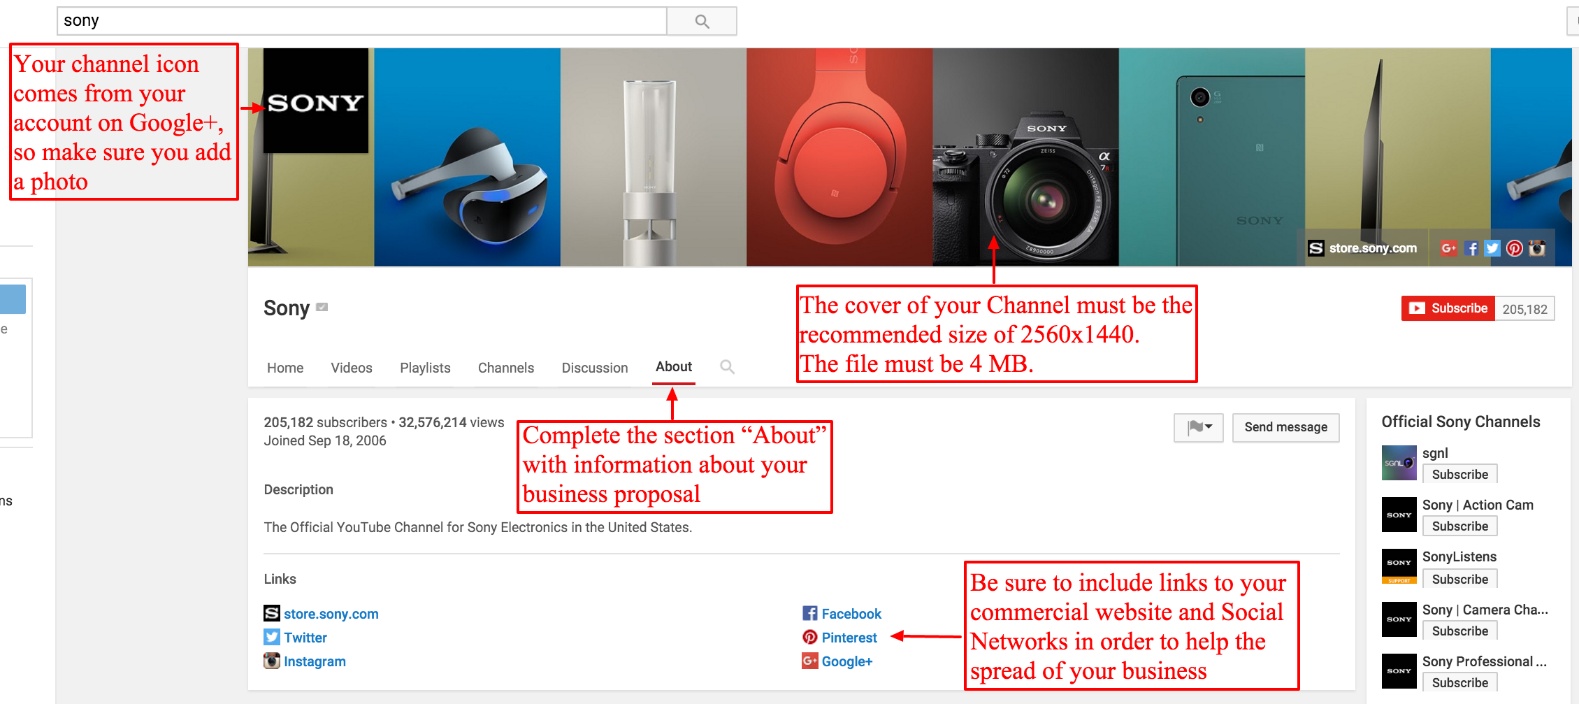This screenshot has height=704, width=1579.
Task: Click the Google+ icon on banner
Action: (x=1448, y=248)
